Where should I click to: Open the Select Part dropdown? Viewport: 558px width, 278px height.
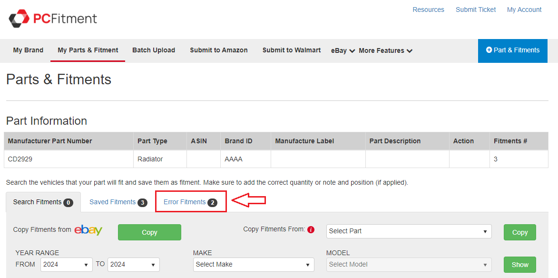pyautogui.click(x=409, y=231)
